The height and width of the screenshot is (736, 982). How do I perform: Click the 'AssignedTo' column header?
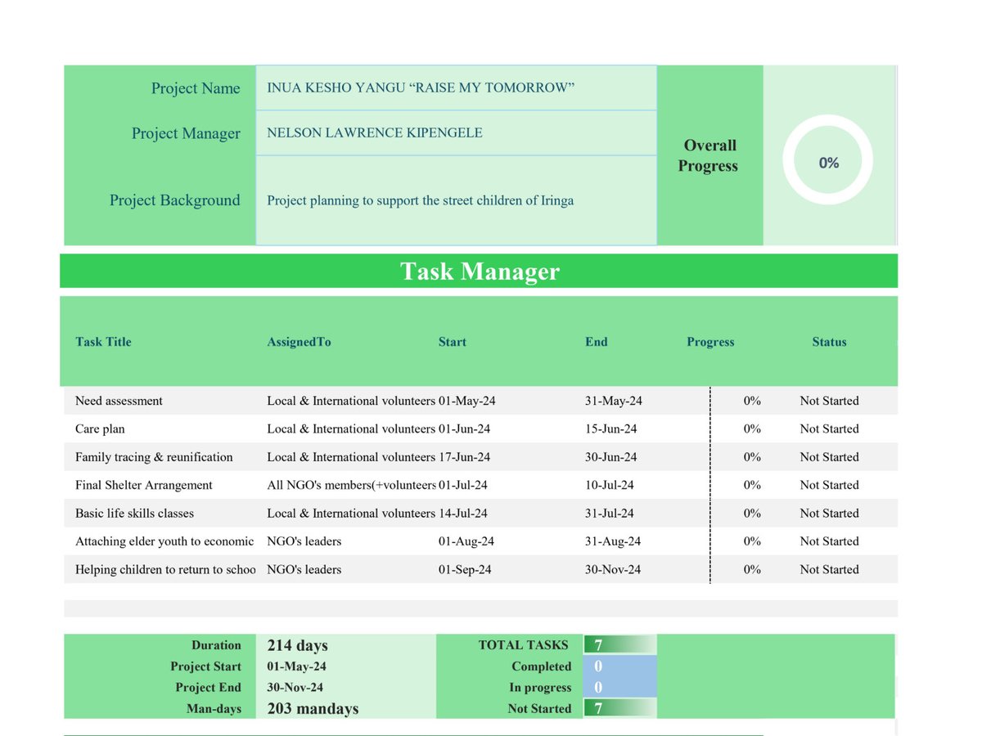coord(299,342)
